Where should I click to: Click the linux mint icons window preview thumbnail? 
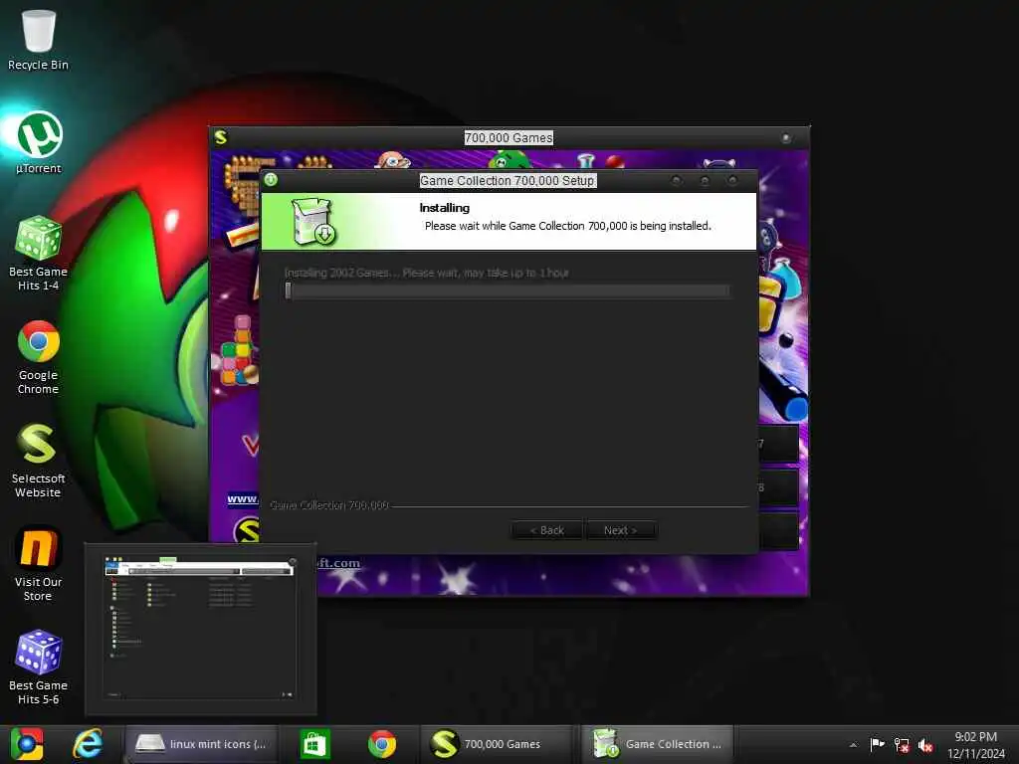pyautogui.click(x=199, y=629)
